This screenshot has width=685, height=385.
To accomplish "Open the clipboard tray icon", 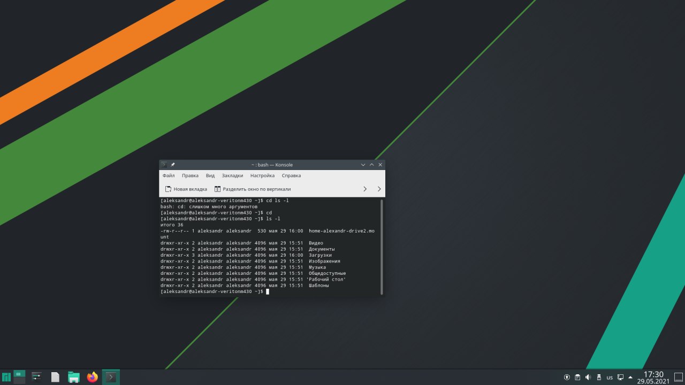I will coord(577,378).
